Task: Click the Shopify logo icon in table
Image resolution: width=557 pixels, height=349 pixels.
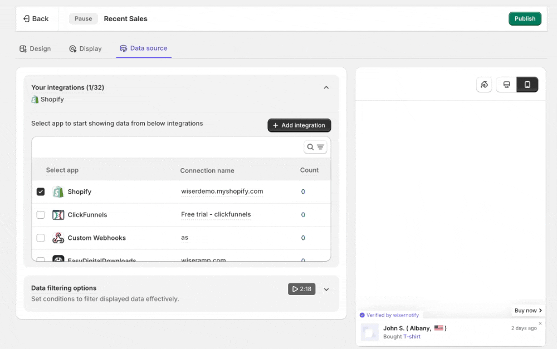Action: click(58, 191)
